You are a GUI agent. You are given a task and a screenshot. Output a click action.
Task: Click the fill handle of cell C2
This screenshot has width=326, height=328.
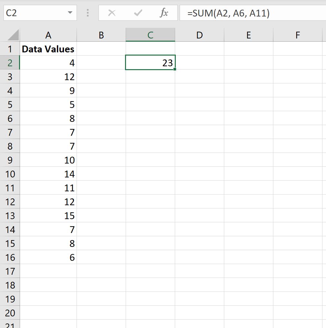pos(175,69)
